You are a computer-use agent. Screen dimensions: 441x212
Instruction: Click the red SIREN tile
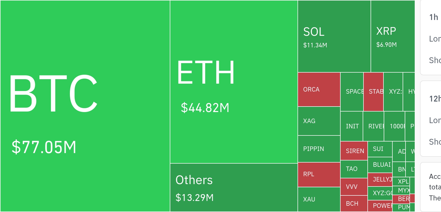354,151
